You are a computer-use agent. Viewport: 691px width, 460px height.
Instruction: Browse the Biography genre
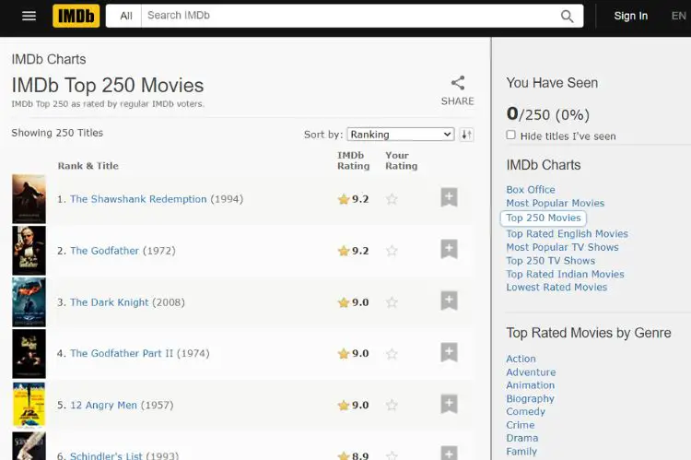point(530,398)
